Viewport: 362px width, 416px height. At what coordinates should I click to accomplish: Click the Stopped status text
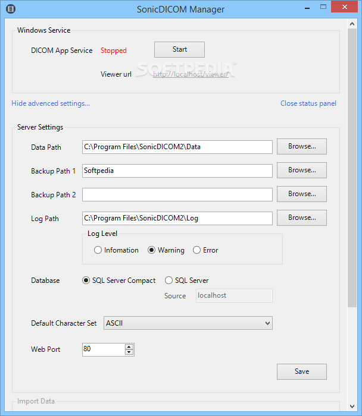pyautogui.click(x=114, y=51)
